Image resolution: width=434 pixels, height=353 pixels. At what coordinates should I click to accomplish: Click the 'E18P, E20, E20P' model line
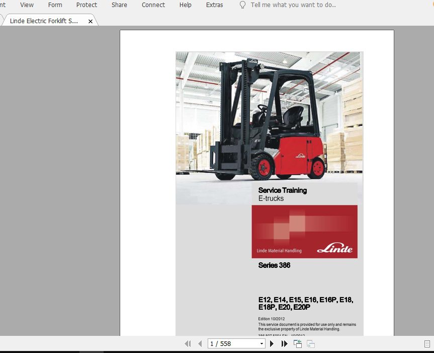click(284, 307)
